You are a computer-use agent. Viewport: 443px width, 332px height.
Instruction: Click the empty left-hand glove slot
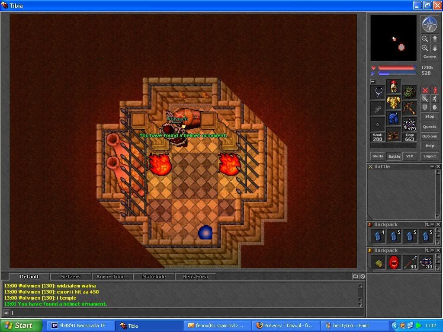coord(378,108)
